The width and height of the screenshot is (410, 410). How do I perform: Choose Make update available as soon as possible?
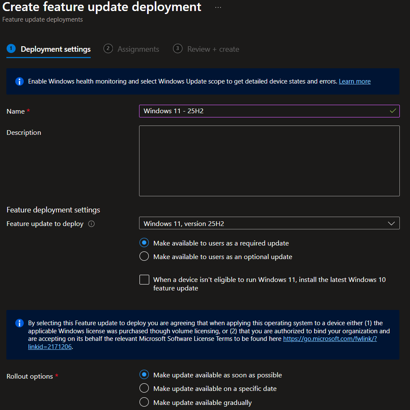tap(144, 374)
